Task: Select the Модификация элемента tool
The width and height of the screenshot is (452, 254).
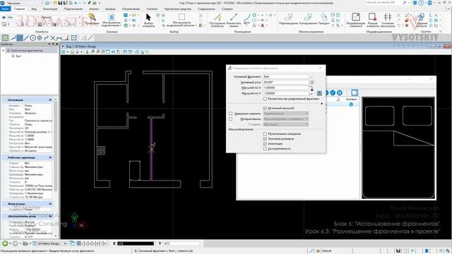Action: (356, 20)
